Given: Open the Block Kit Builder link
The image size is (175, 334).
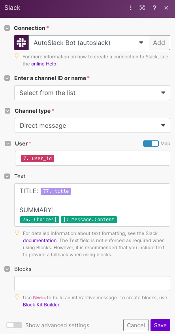Looking at the screenshot, I should coord(41,305).
